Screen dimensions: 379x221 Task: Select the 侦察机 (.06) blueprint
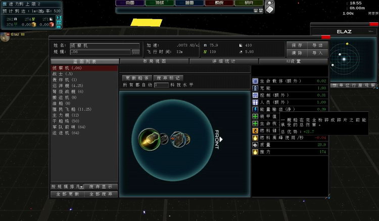84,68
